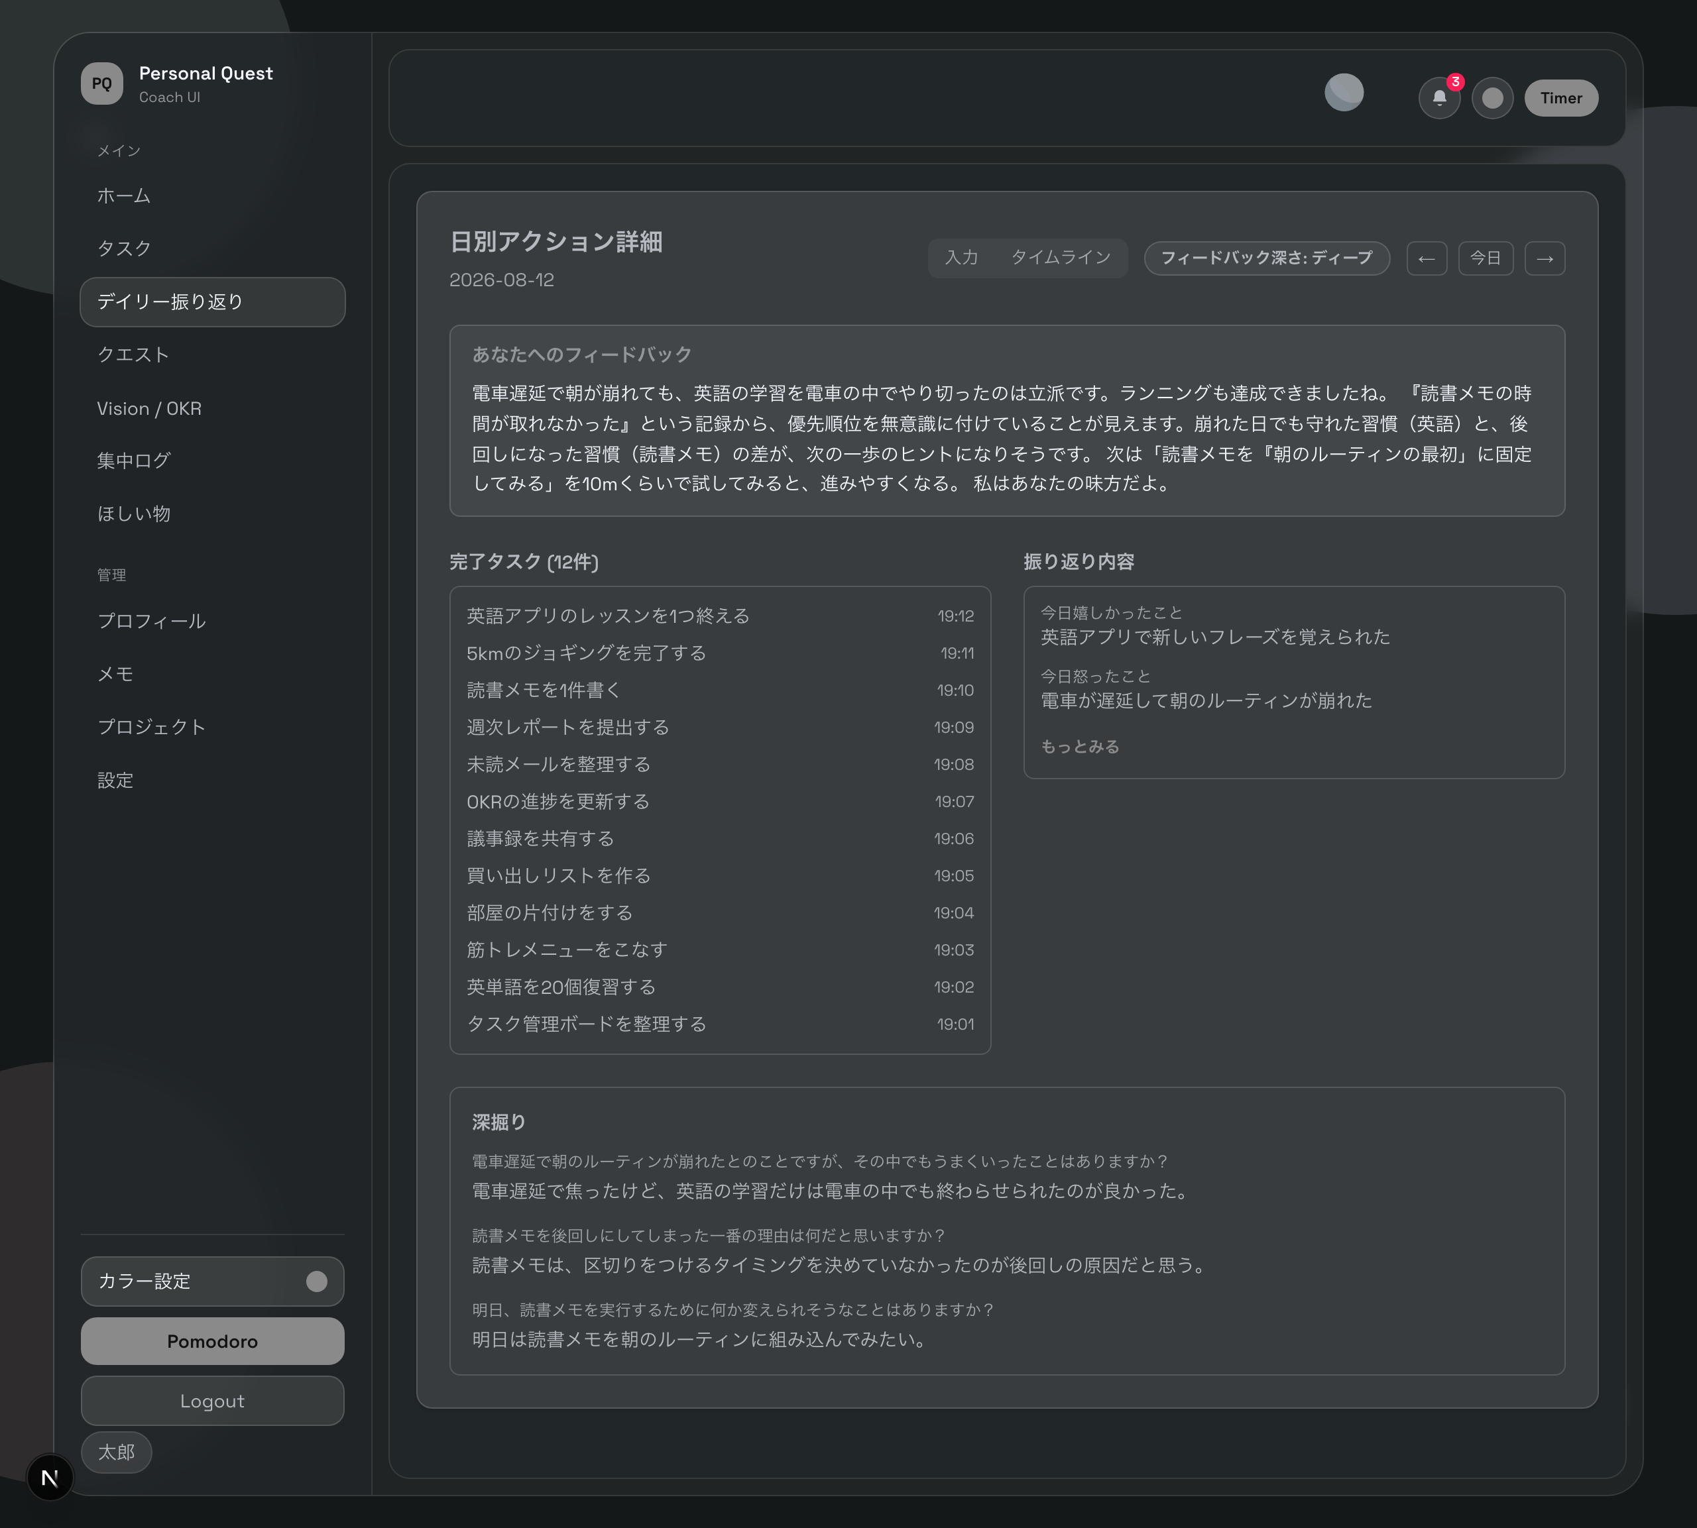Viewport: 1697px width, 1528px height.
Task: Open プロジェクト in sidebar
Action: pyautogui.click(x=212, y=727)
